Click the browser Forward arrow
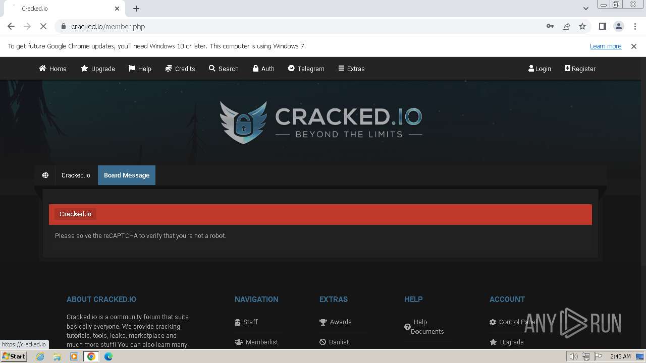This screenshot has width=646, height=363. point(27,26)
